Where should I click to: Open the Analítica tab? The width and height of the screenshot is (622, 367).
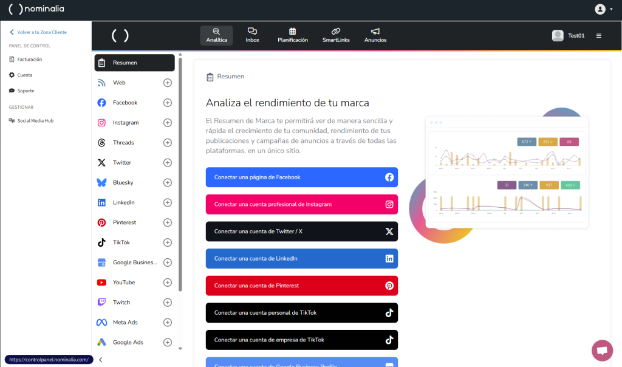[216, 35]
